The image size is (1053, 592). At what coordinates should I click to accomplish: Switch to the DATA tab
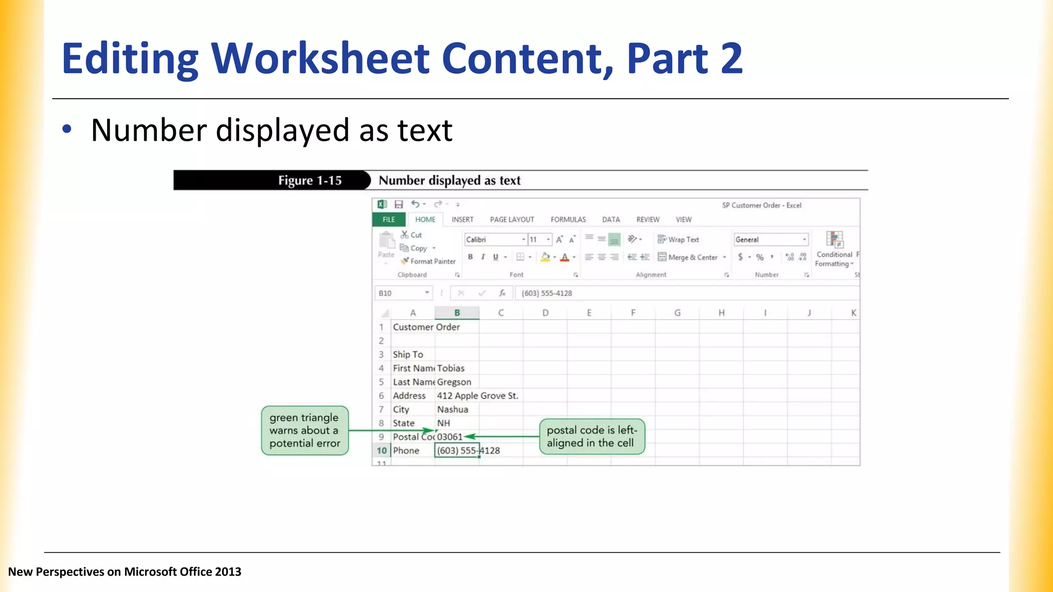coord(611,219)
